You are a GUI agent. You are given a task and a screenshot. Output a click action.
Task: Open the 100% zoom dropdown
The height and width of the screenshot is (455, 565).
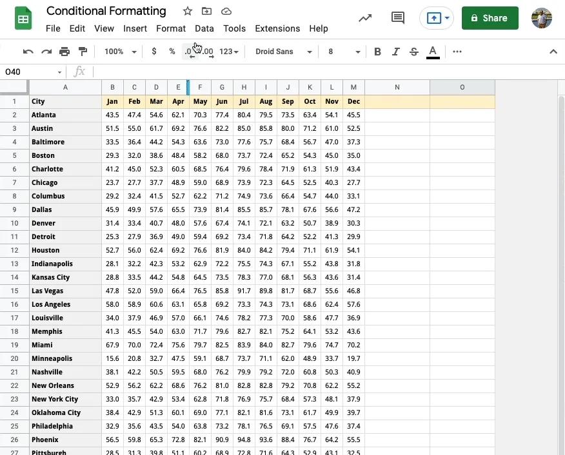click(x=120, y=52)
